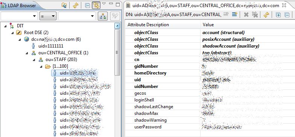Sort by the Attribute Description column header

[163, 25]
